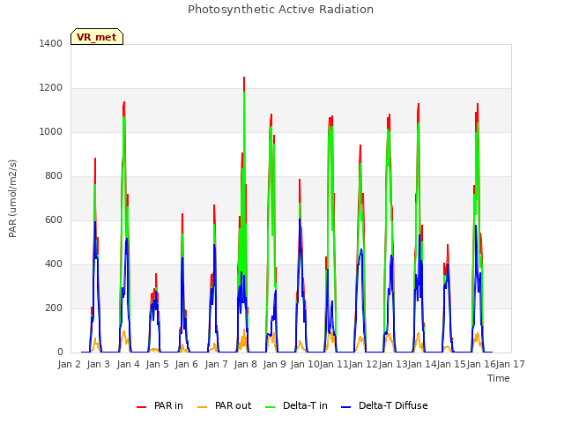
Task: Click the Jan 16 x-axis tick label
Action: [x=481, y=364]
